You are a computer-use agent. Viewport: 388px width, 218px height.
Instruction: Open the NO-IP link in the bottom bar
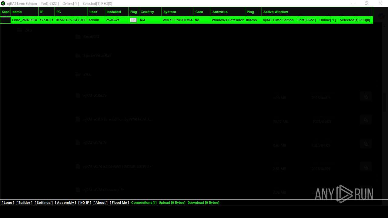click(x=85, y=203)
